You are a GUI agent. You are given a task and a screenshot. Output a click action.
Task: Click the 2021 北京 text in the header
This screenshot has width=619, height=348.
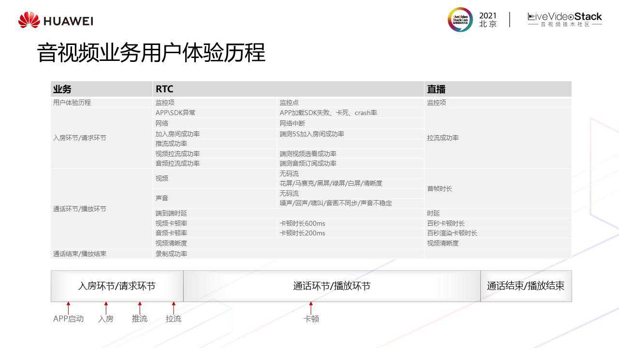[x=488, y=20]
